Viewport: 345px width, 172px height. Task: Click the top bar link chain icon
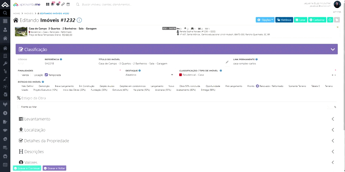click(63, 4)
